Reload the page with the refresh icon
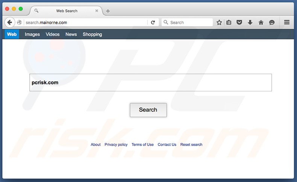The image size is (297, 182). tap(153, 22)
